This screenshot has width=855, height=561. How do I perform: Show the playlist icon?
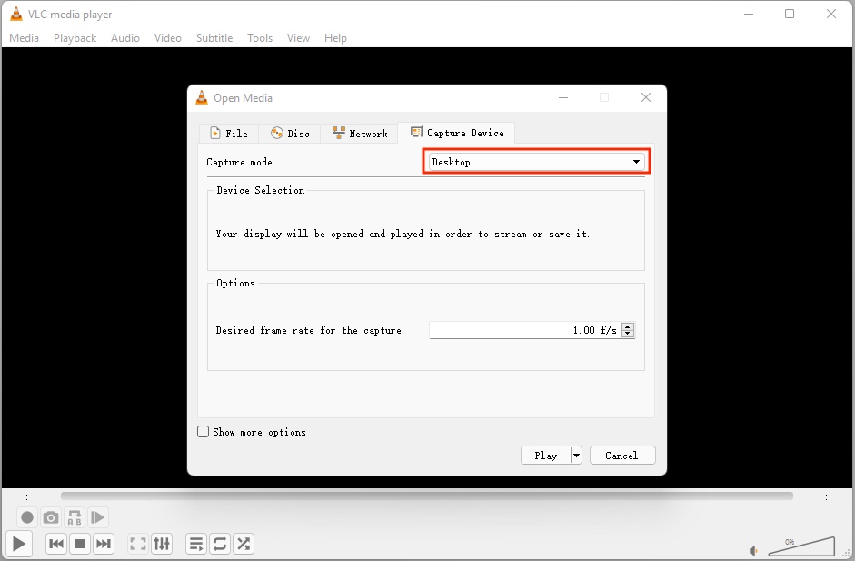196,544
